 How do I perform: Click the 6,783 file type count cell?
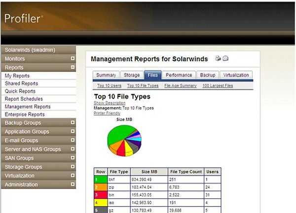click(x=186, y=187)
